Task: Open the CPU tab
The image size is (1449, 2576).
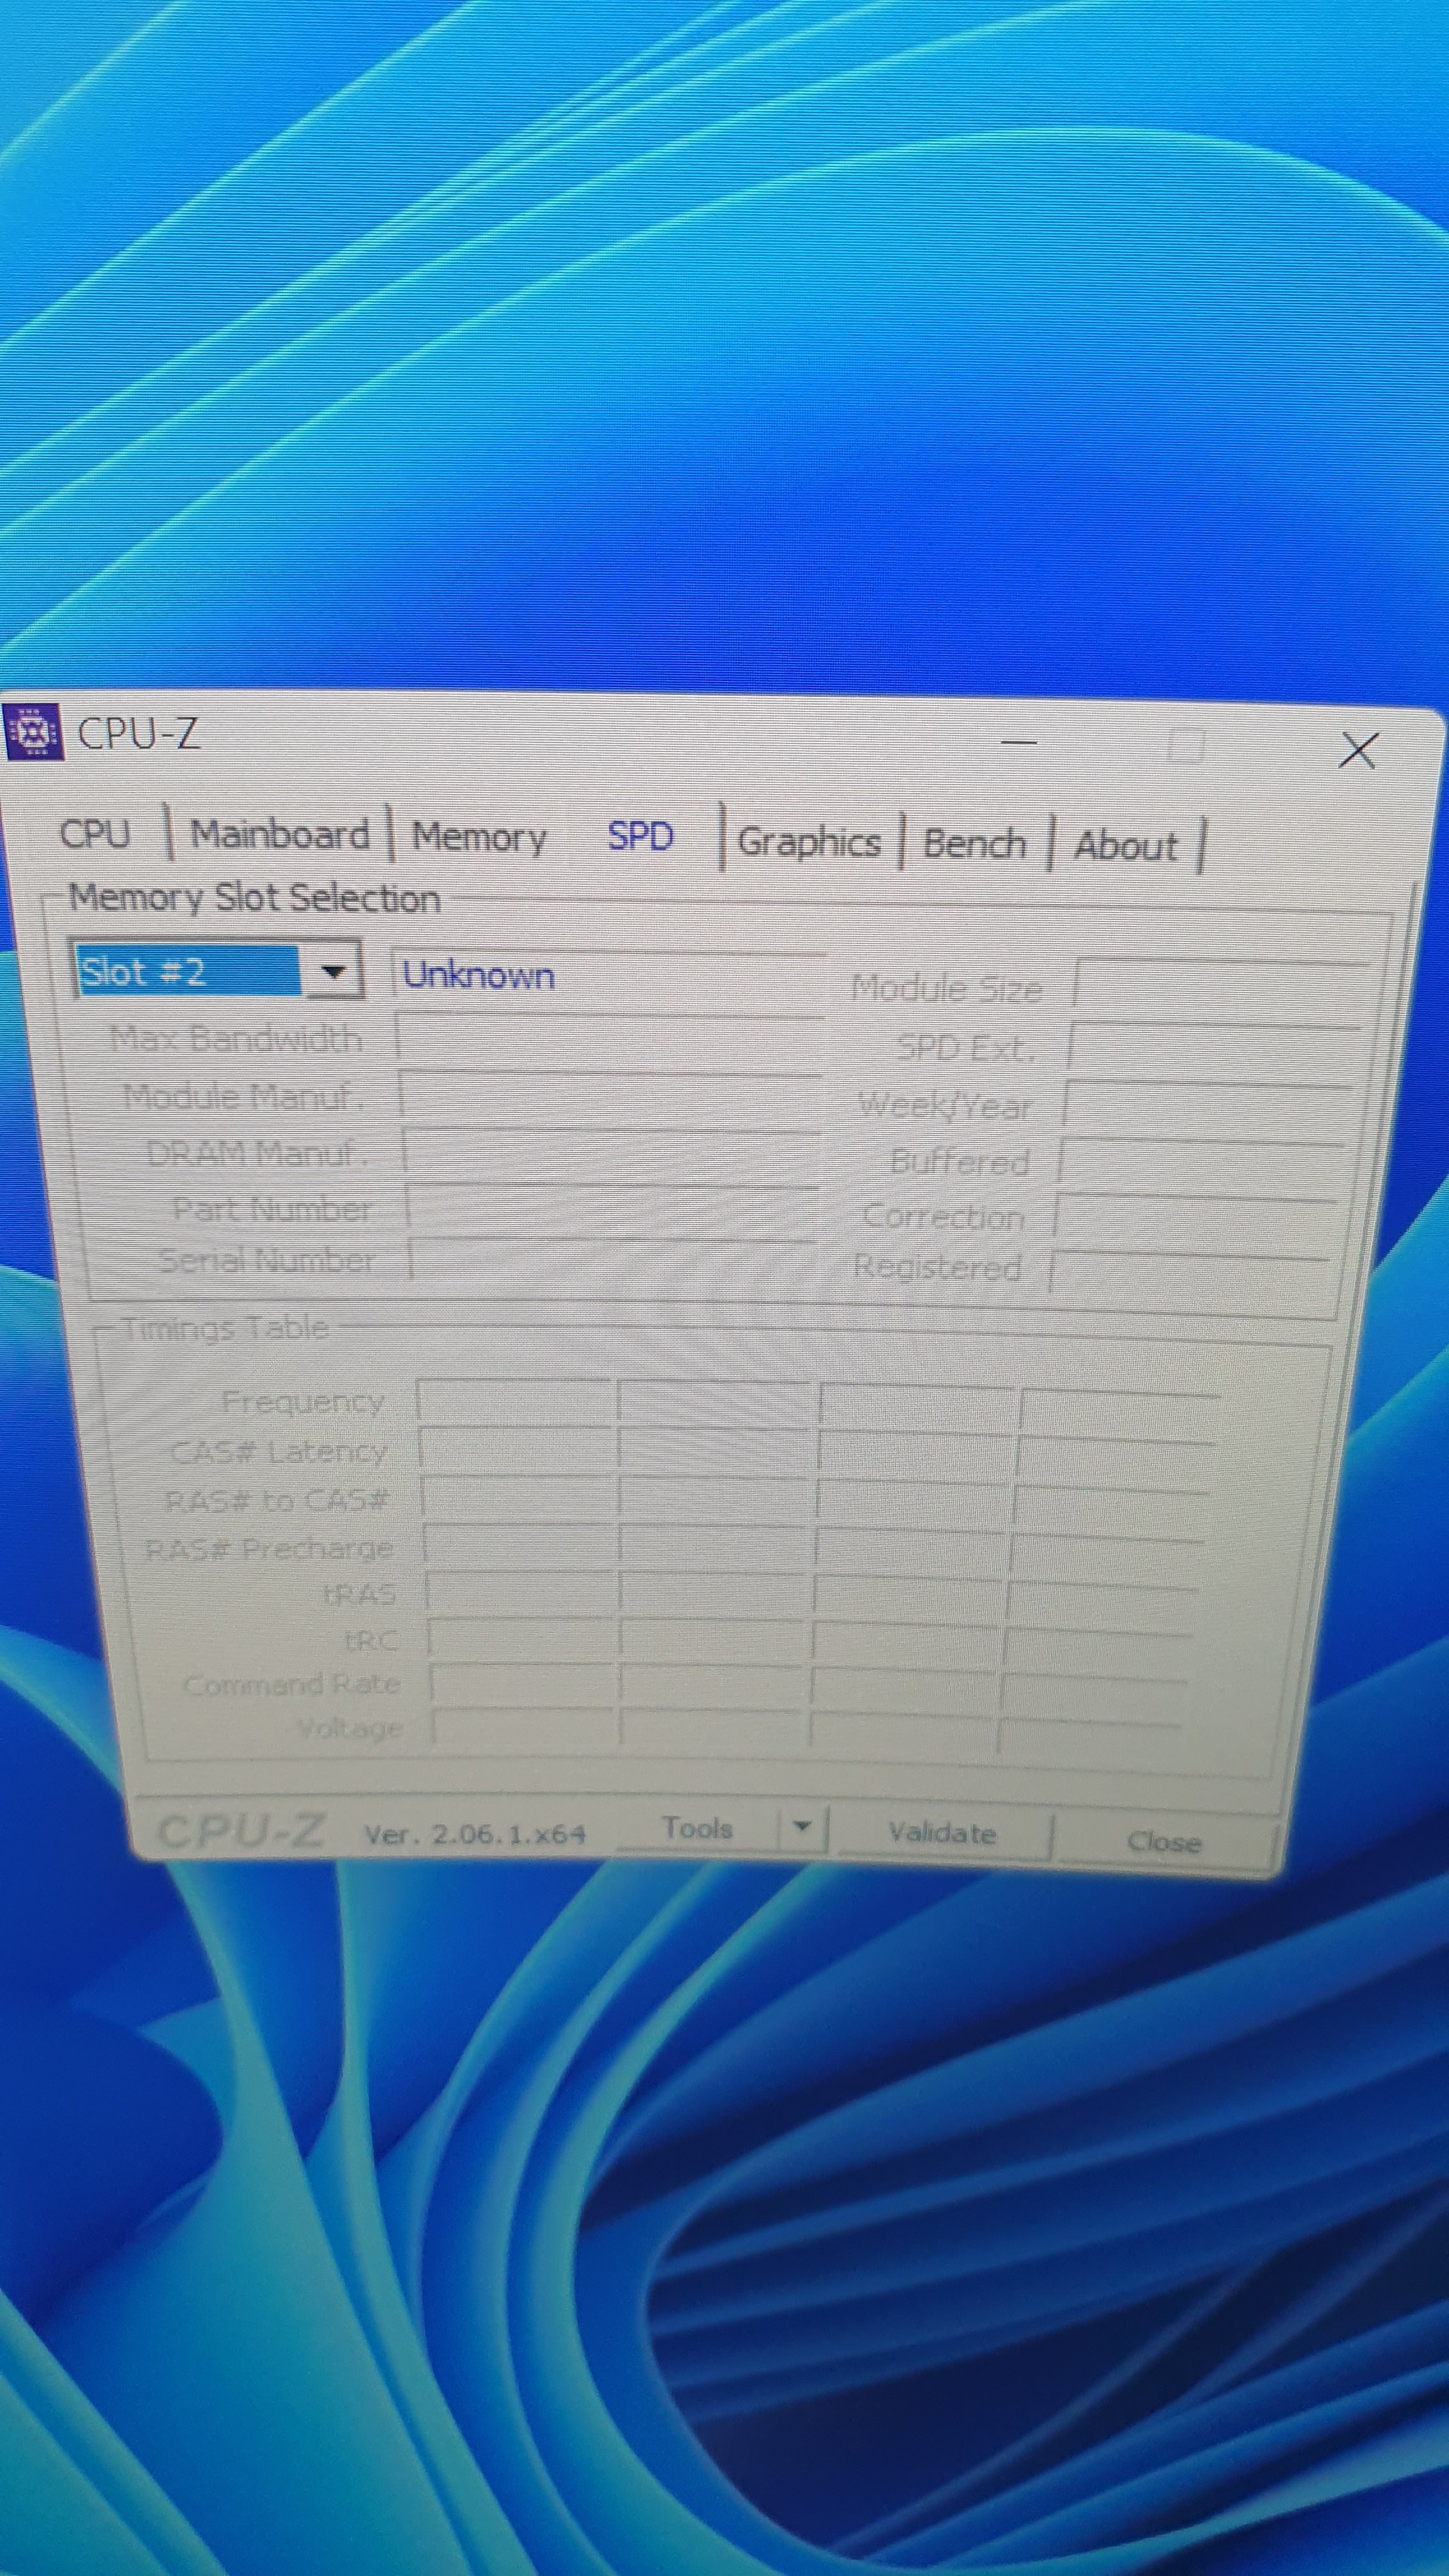Action: coord(95,833)
